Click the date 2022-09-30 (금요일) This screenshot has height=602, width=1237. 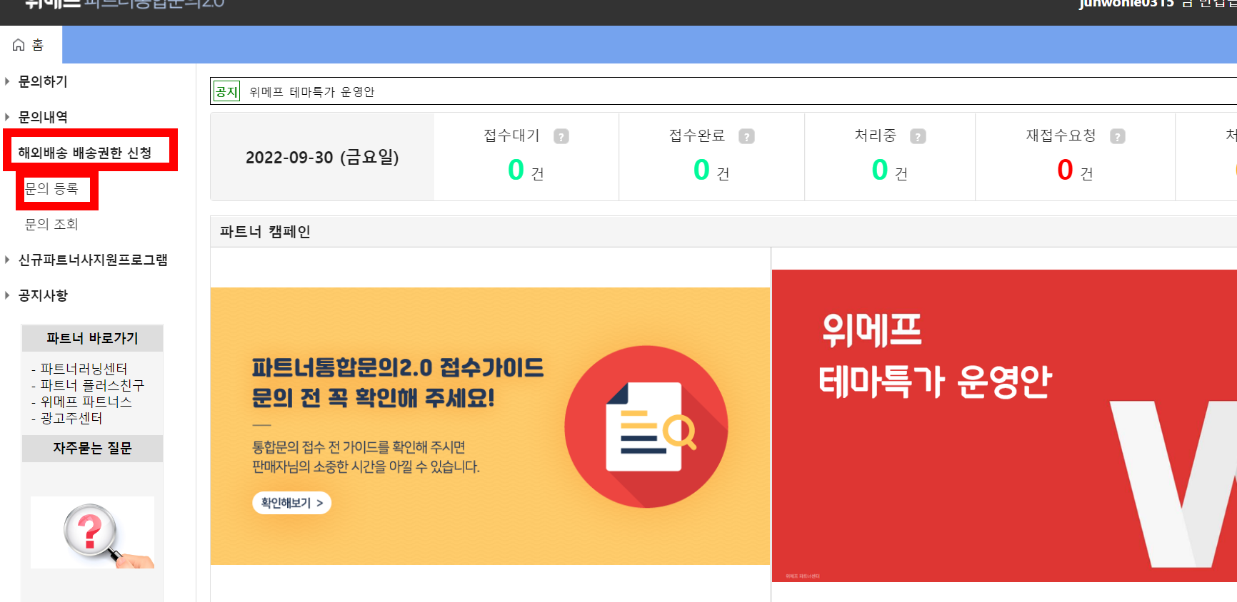(x=322, y=157)
